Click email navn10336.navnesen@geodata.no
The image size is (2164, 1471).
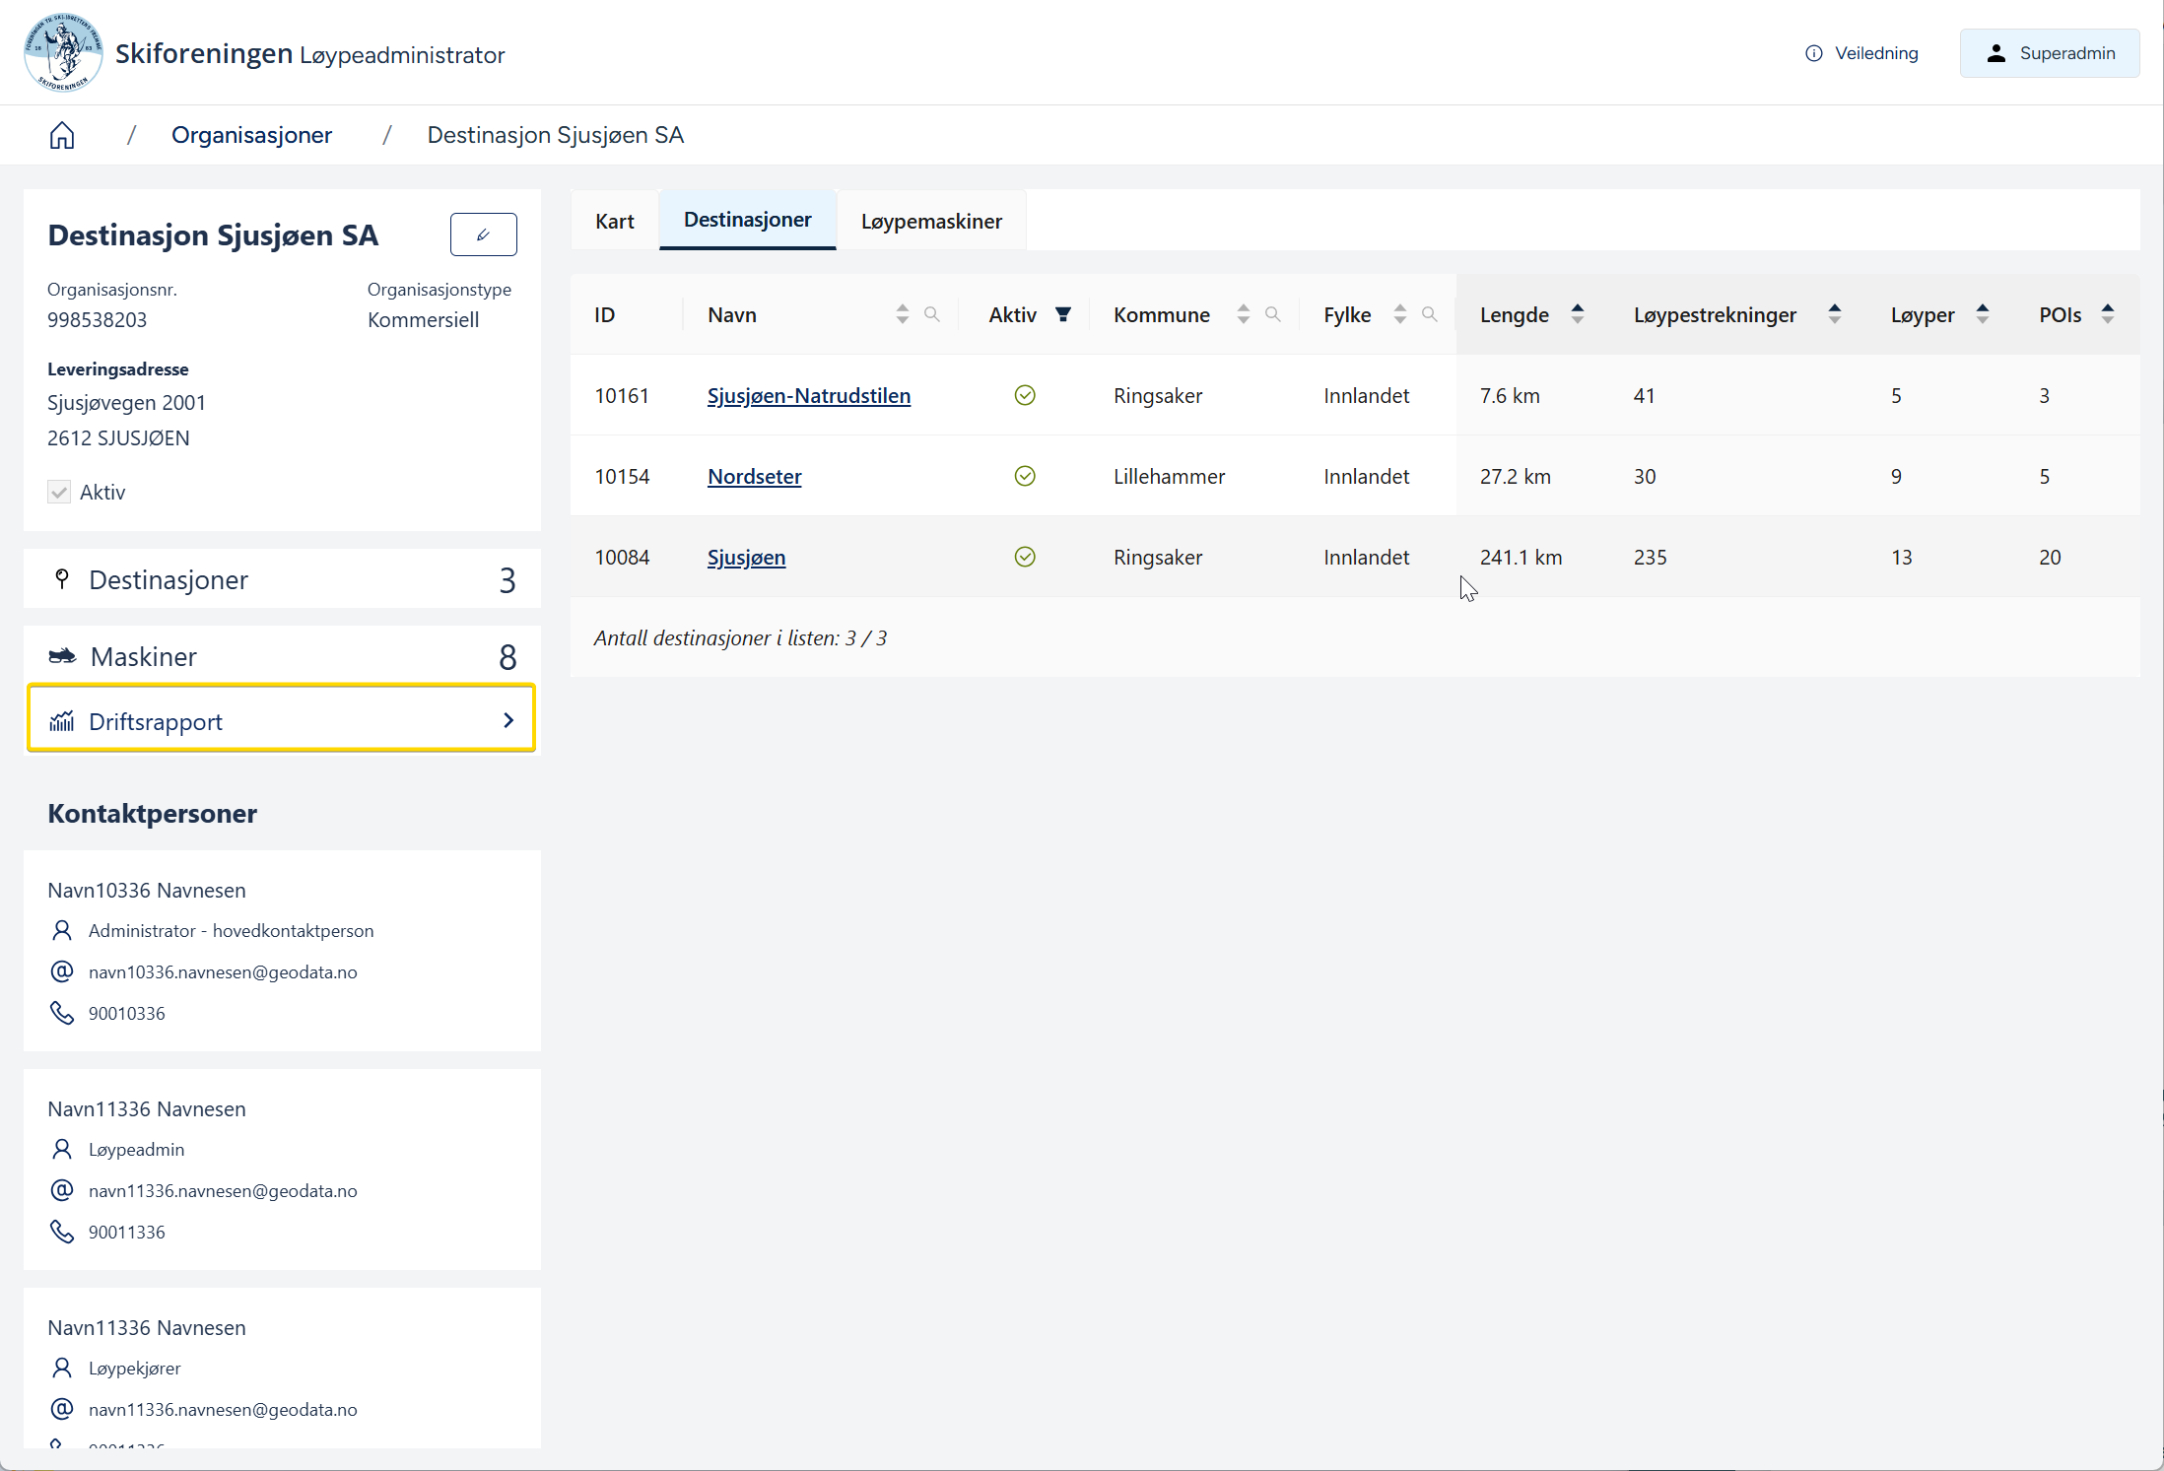point(223,971)
